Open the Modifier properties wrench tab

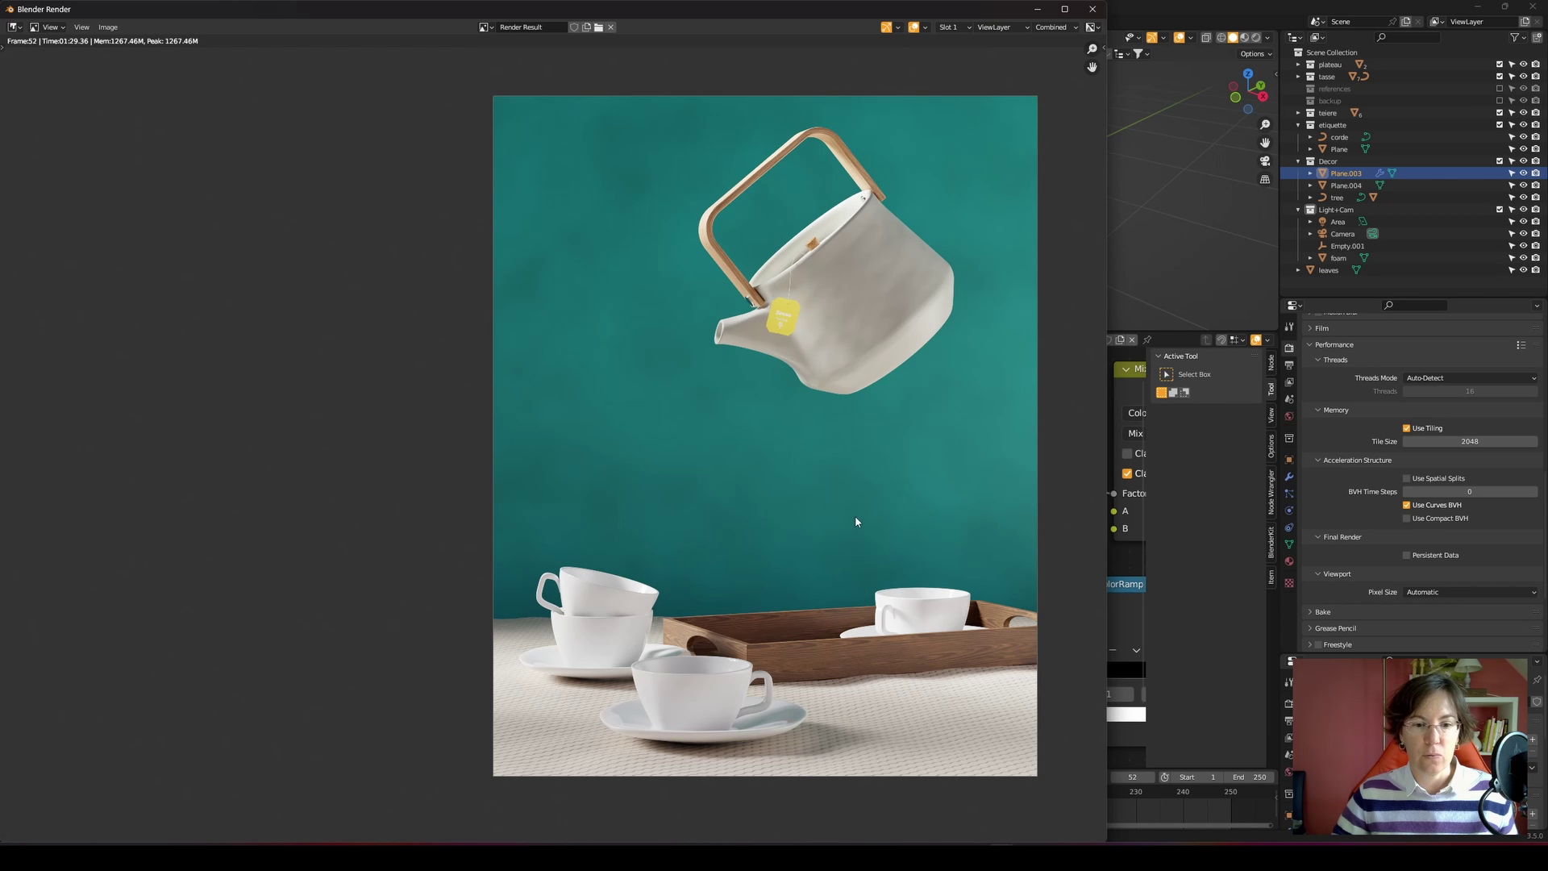[x=1288, y=477]
